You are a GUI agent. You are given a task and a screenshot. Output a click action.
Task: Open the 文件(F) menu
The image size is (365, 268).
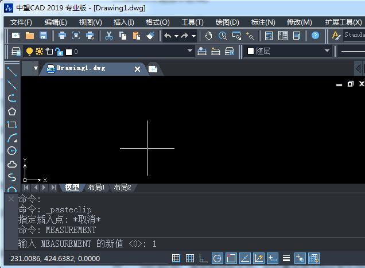click(21, 22)
